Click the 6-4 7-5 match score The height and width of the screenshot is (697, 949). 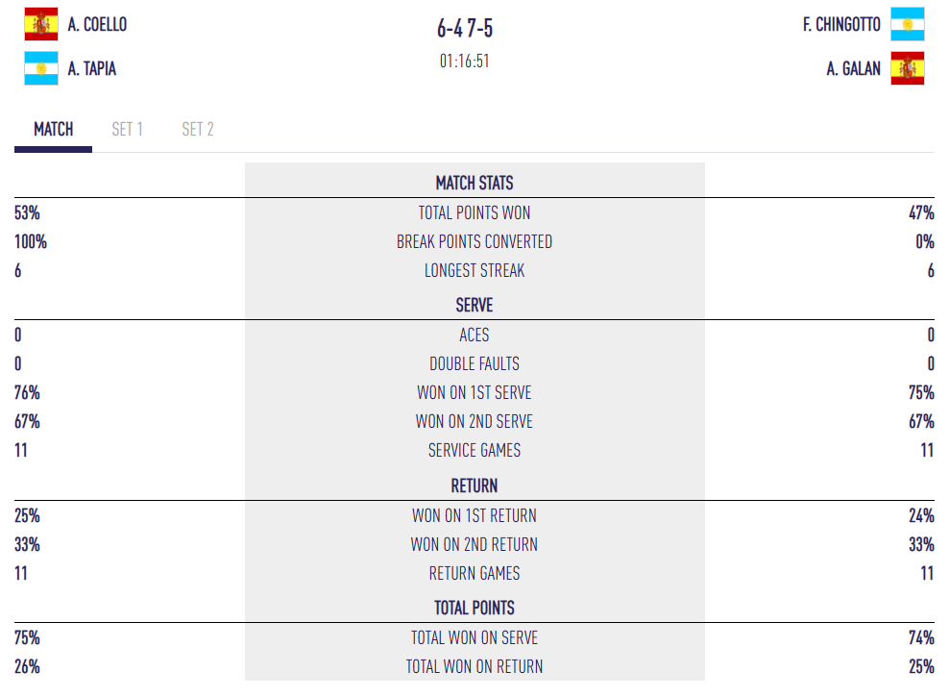point(465,29)
